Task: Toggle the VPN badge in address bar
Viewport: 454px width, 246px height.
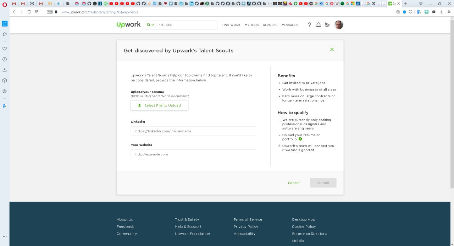Action: coord(50,12)
